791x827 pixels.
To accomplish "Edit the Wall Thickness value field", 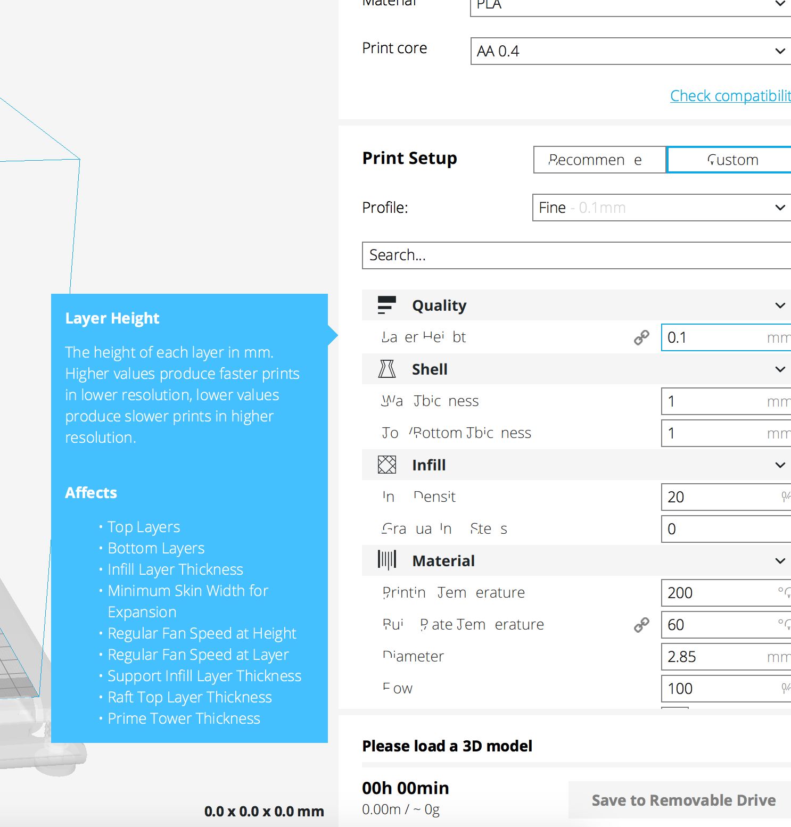I will [726, 401].
